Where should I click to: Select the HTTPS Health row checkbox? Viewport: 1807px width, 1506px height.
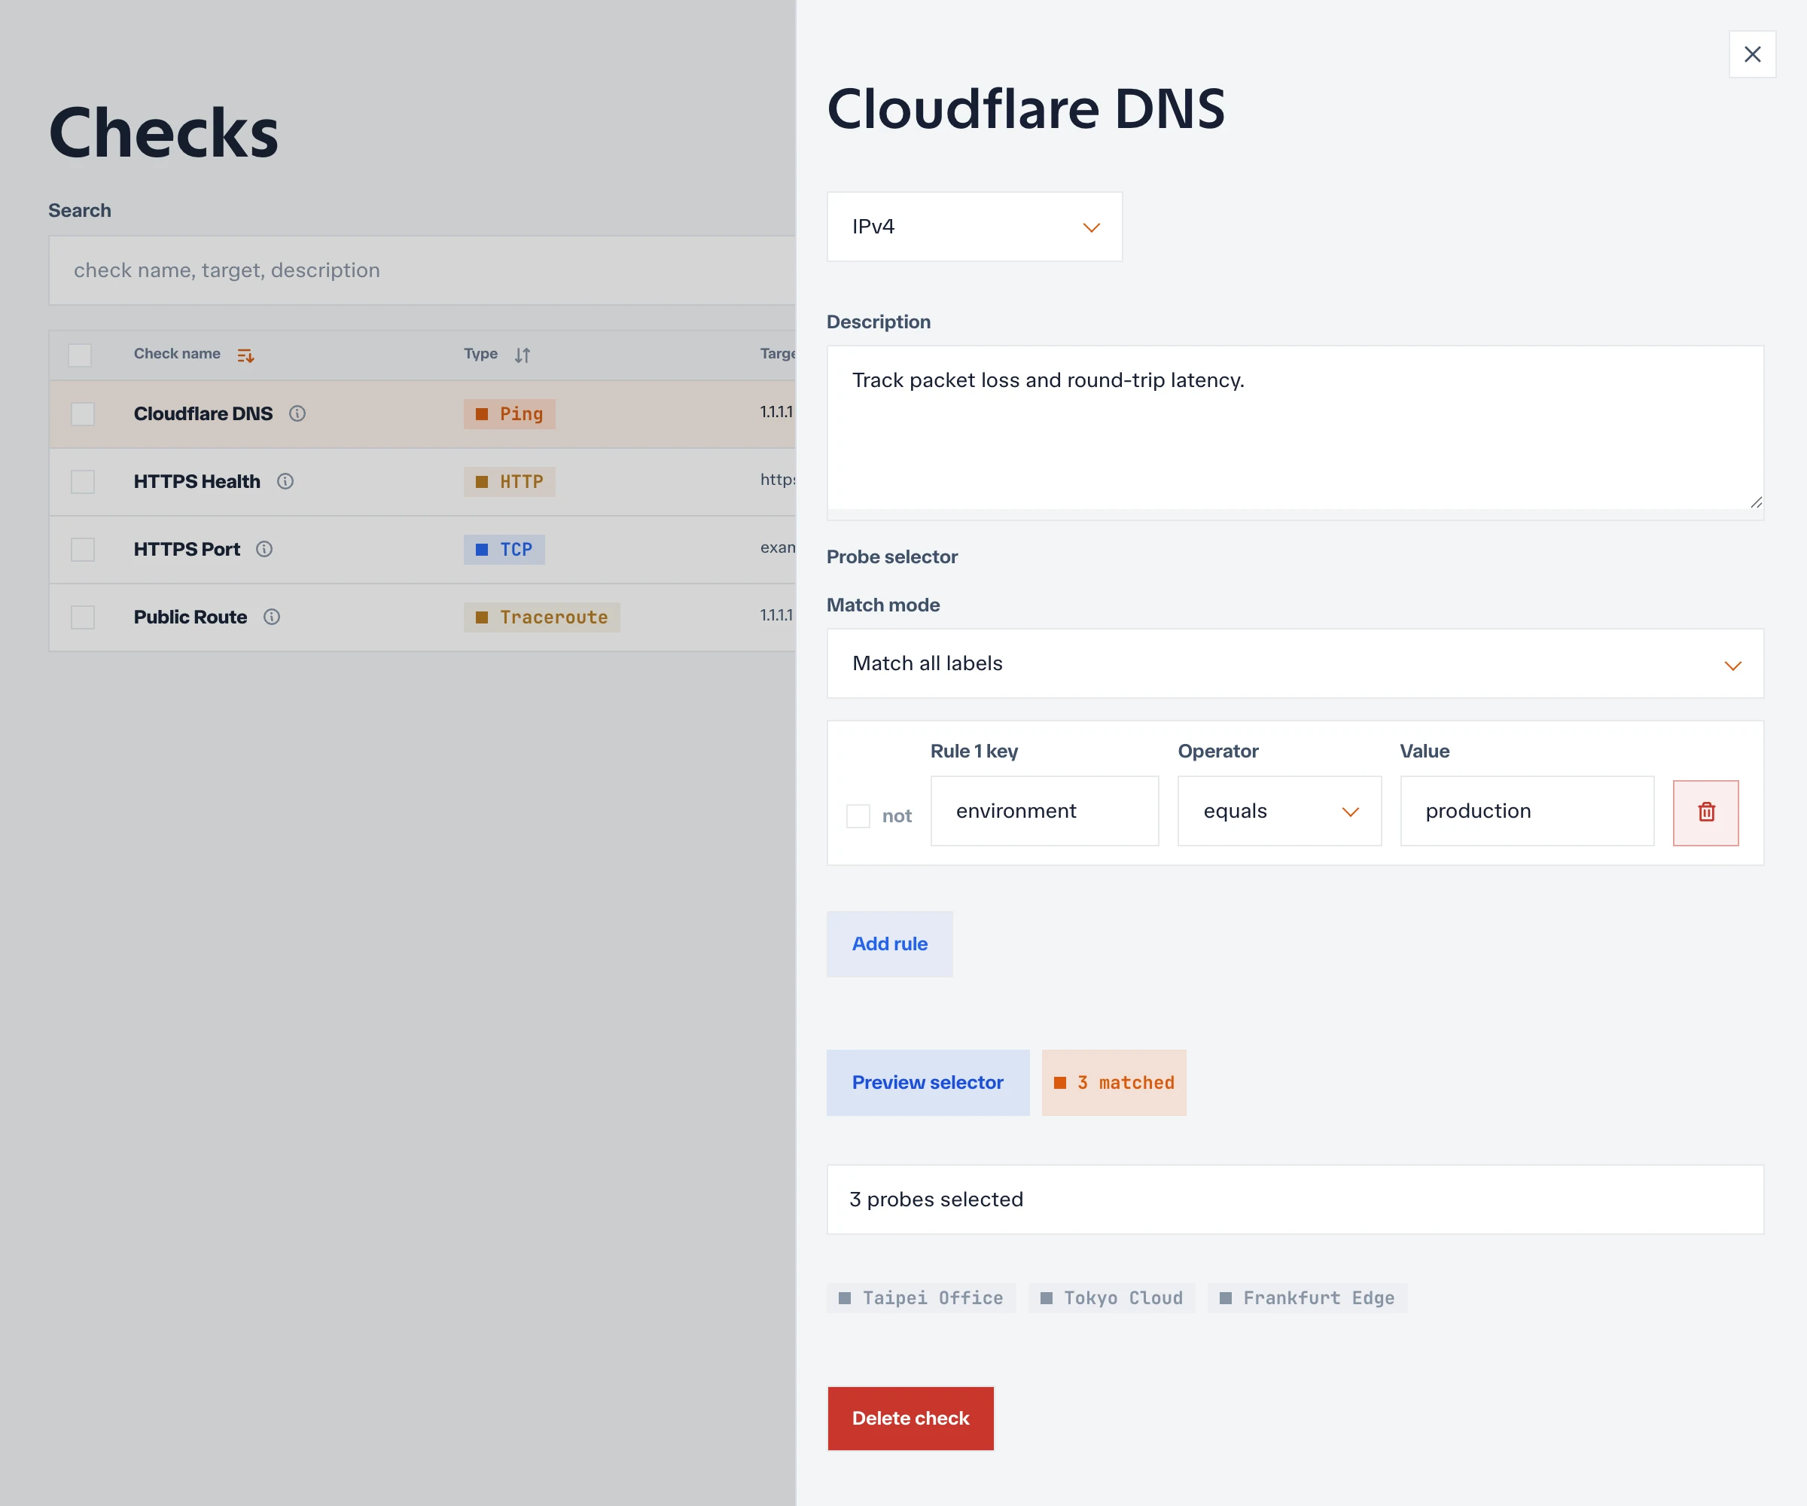coord(83,482)
